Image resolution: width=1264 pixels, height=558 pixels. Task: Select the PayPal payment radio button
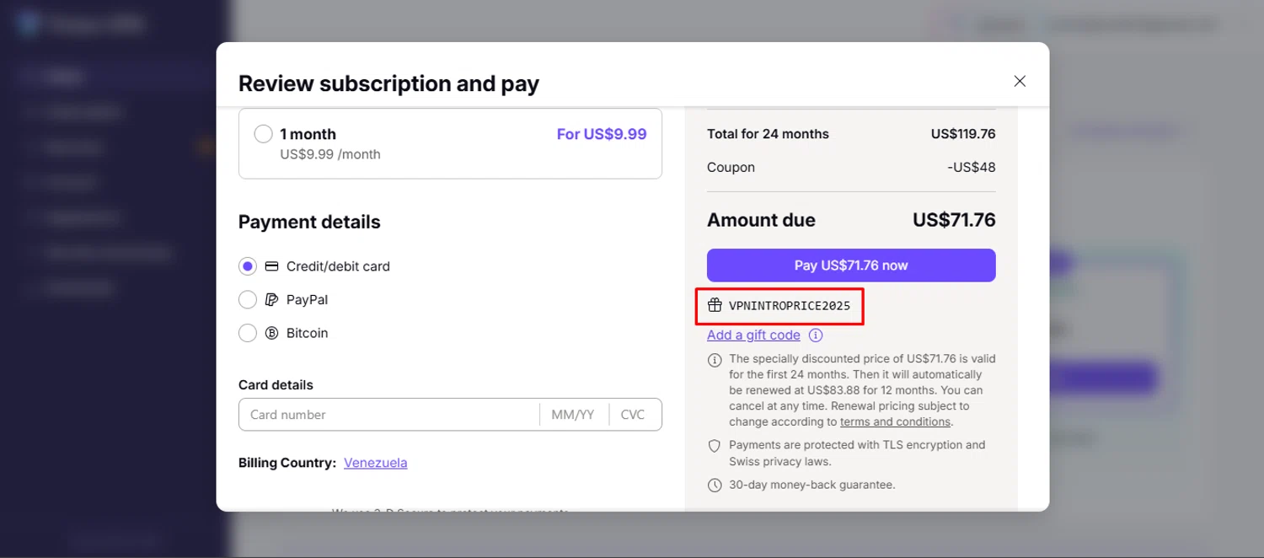pos(248,300)
